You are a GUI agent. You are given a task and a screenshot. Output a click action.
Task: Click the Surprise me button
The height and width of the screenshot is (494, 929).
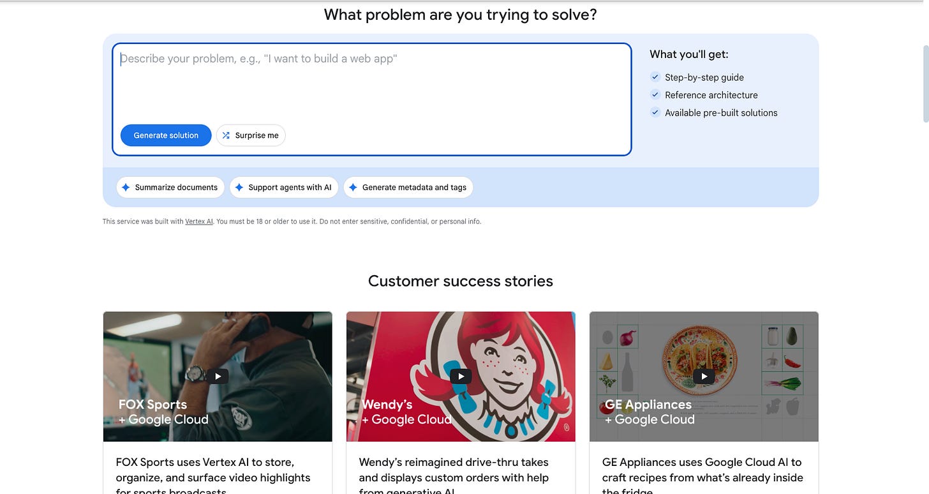[251, 135]
